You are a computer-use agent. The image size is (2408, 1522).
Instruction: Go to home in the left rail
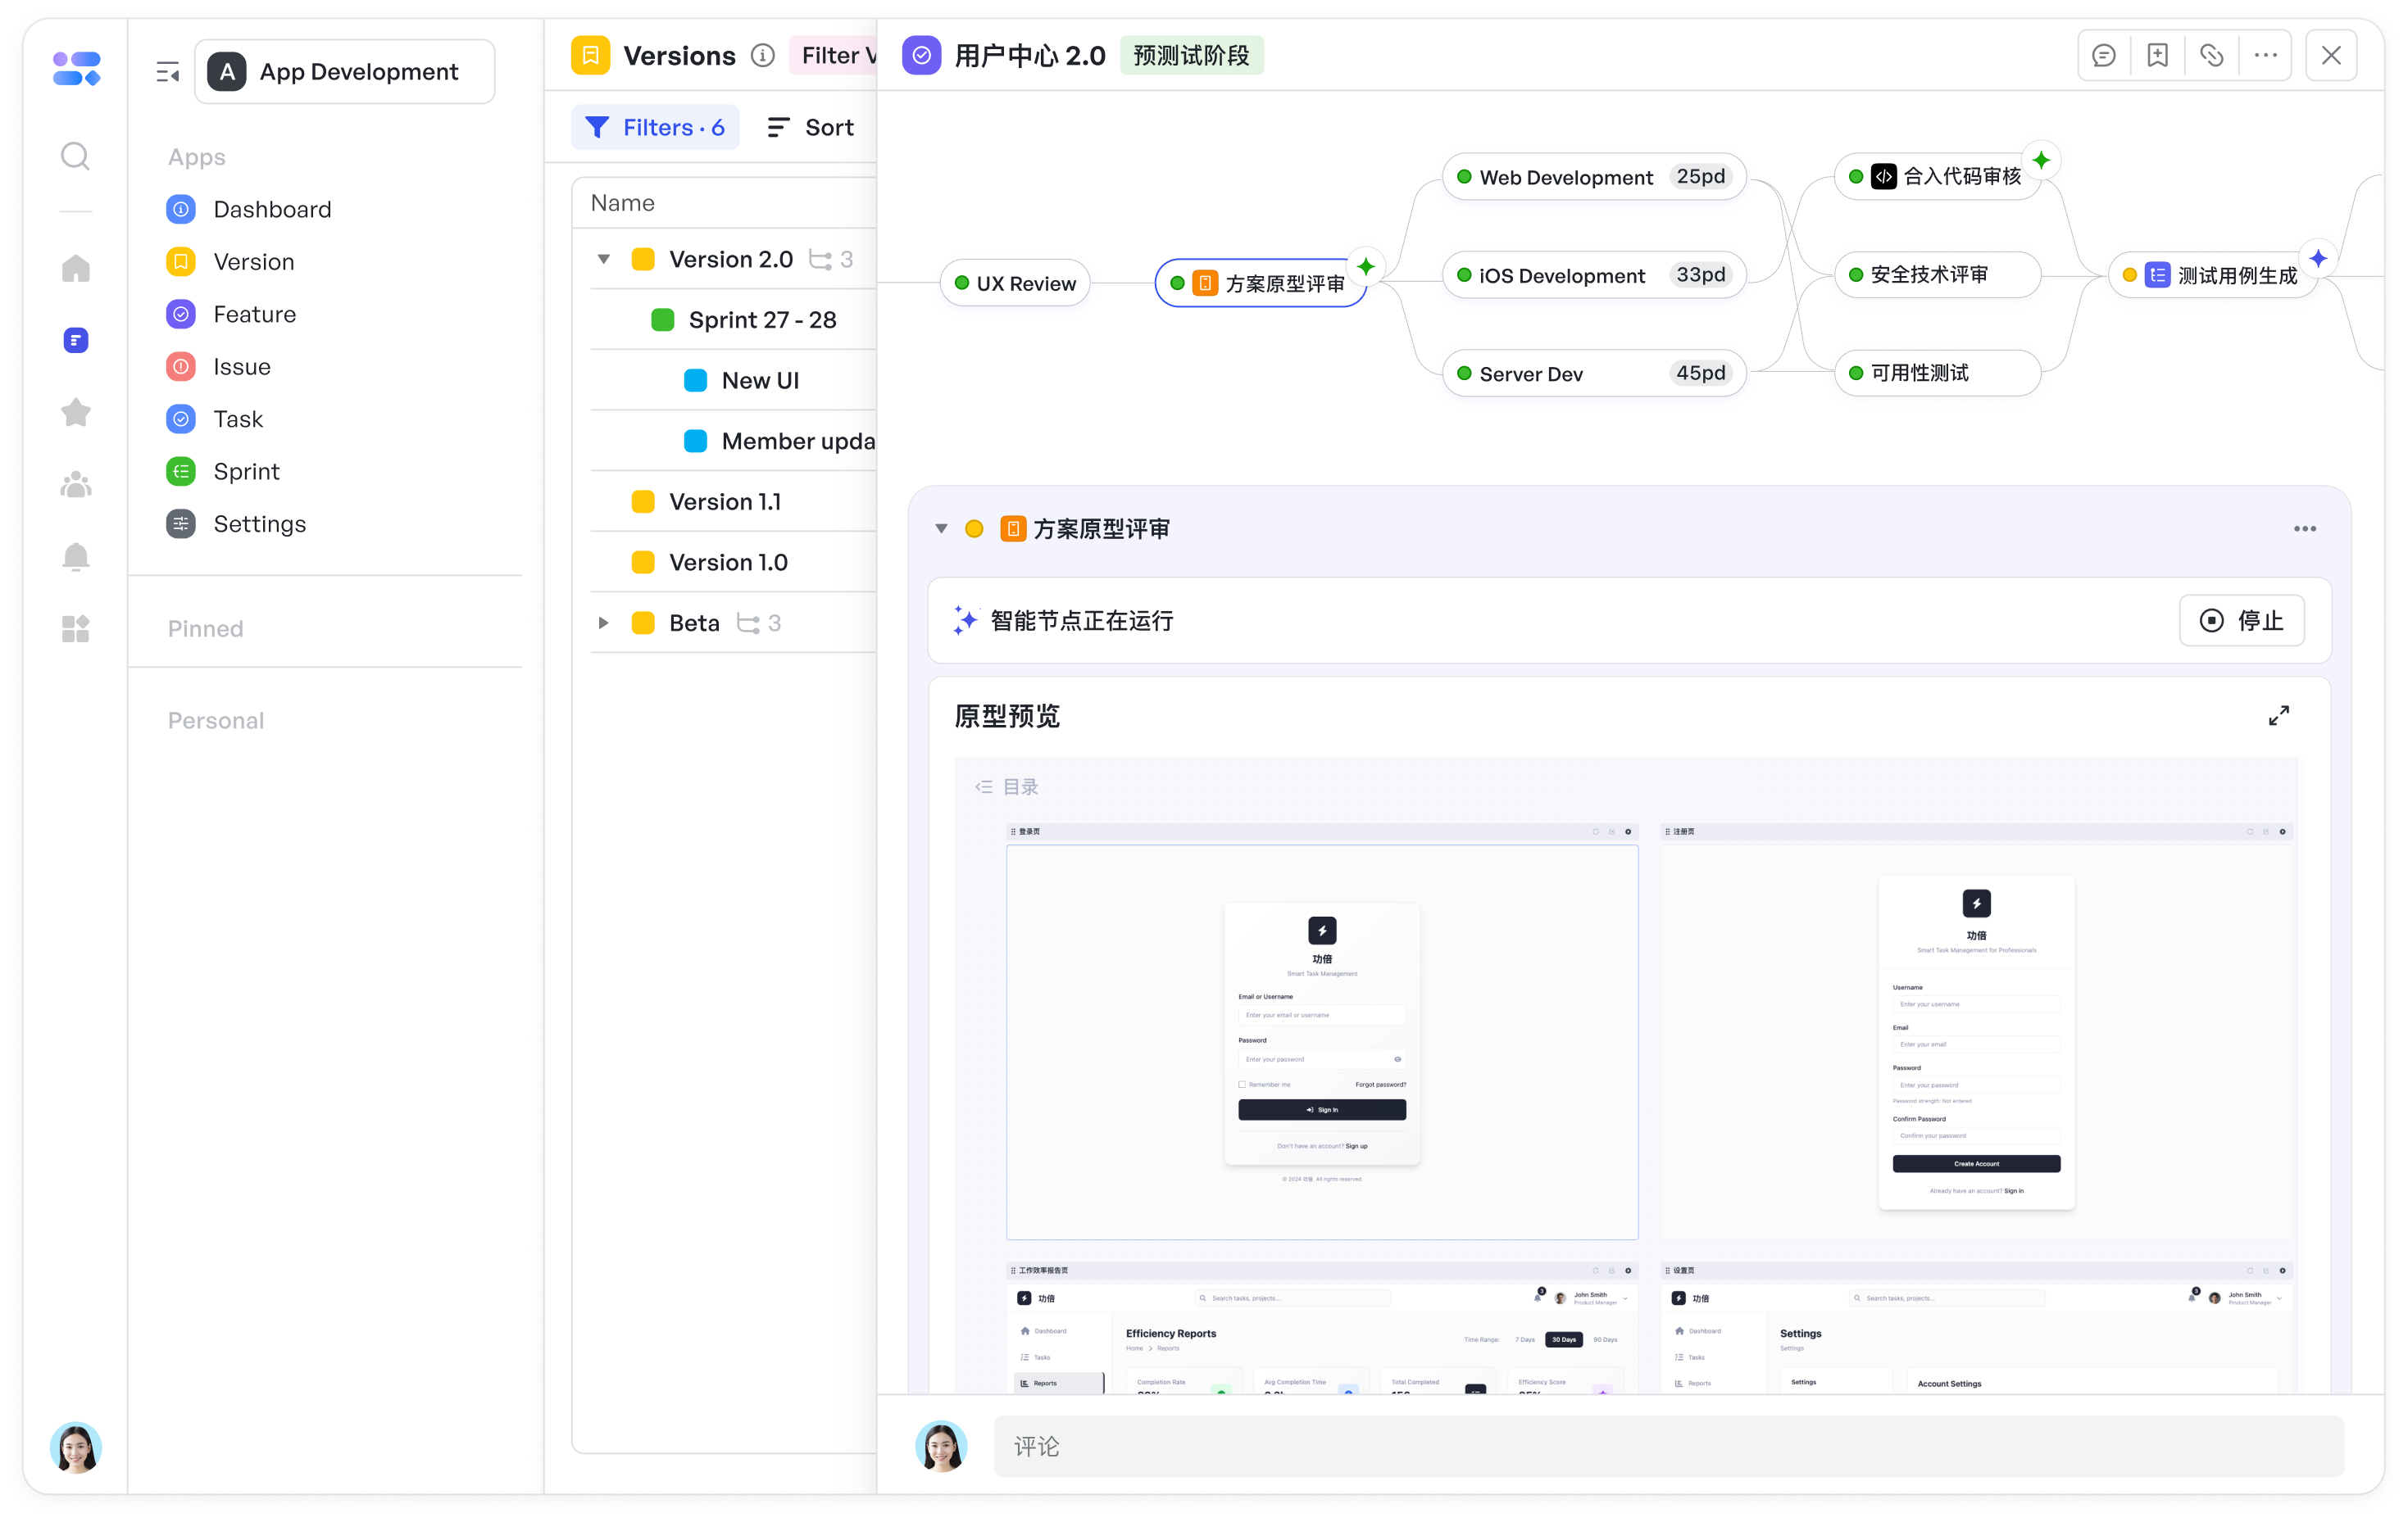pos(75,268)
